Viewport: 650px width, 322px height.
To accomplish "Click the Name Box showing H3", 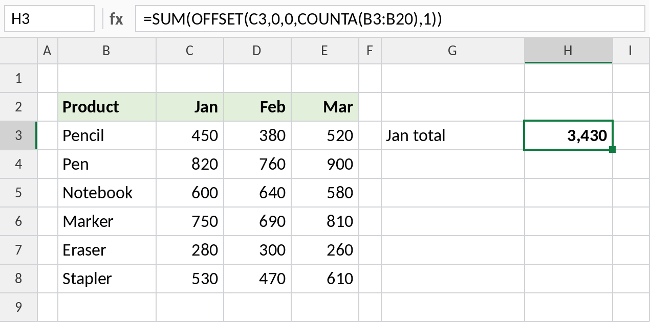I will 49,19.
